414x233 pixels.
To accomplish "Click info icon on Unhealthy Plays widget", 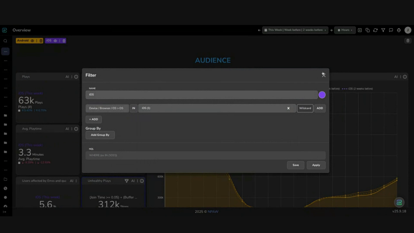I will coord(142,181).
